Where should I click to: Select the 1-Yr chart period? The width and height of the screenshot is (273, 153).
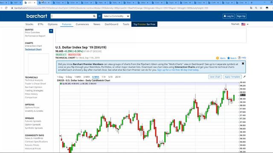click(x=104, y=77)
